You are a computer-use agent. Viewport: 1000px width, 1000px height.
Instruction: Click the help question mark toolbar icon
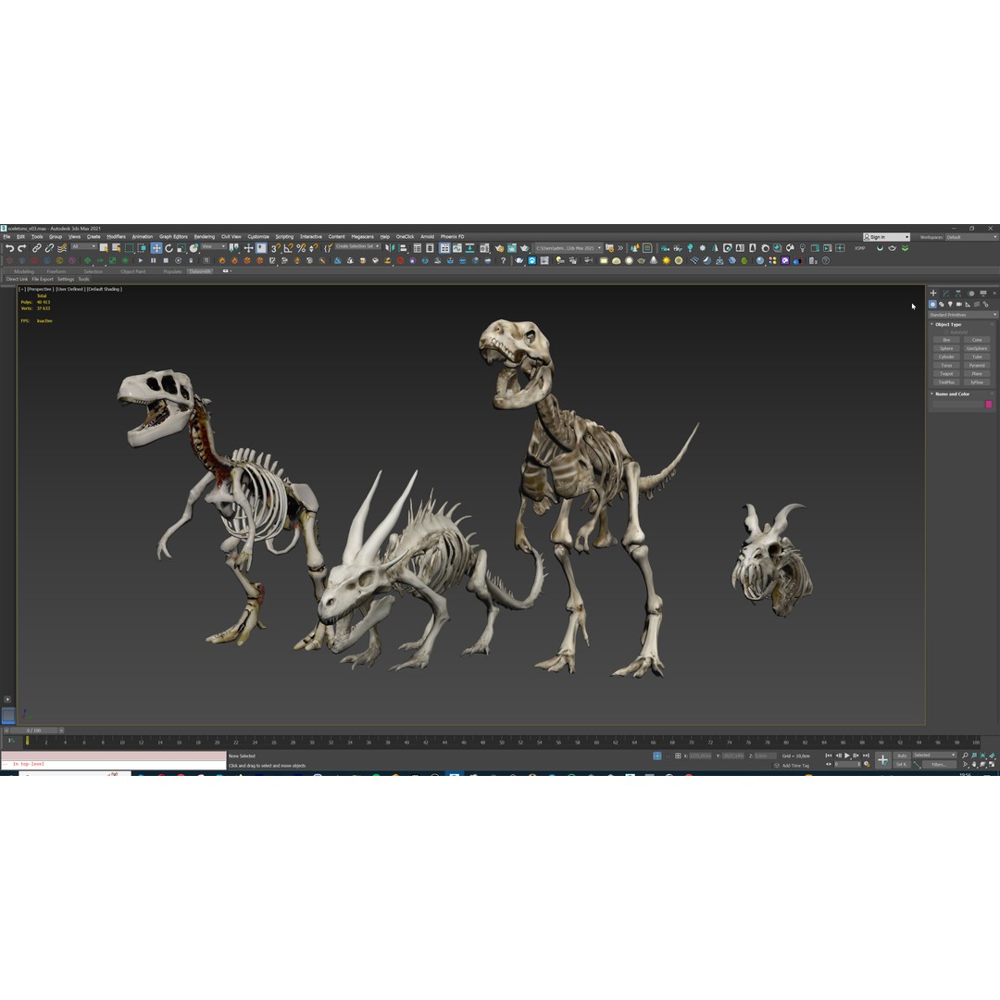click(503, 260)
